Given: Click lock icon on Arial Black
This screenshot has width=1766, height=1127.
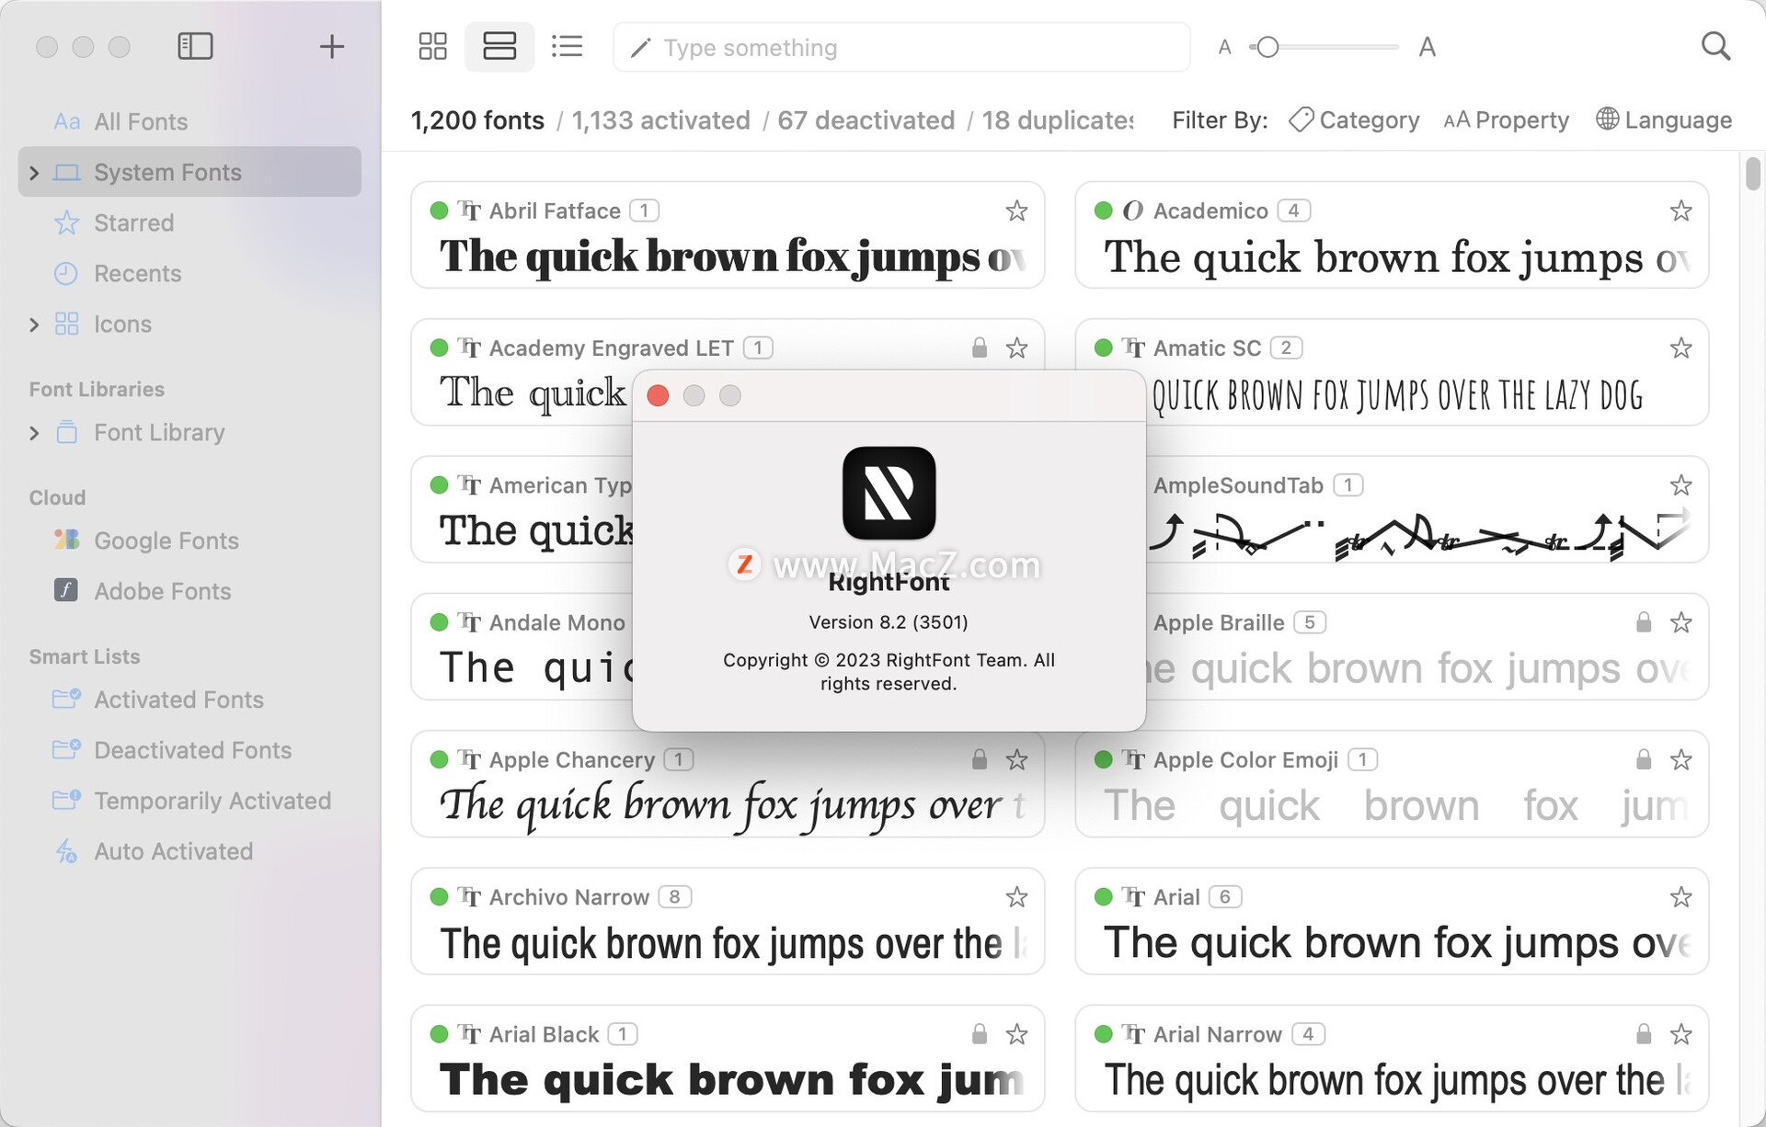Looking at the screenshot, I should pyautogui.click(x=980, y=1034).
